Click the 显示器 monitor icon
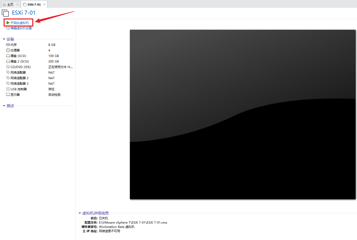The height and width of the screenshot is (240, 357). (8, 95)
